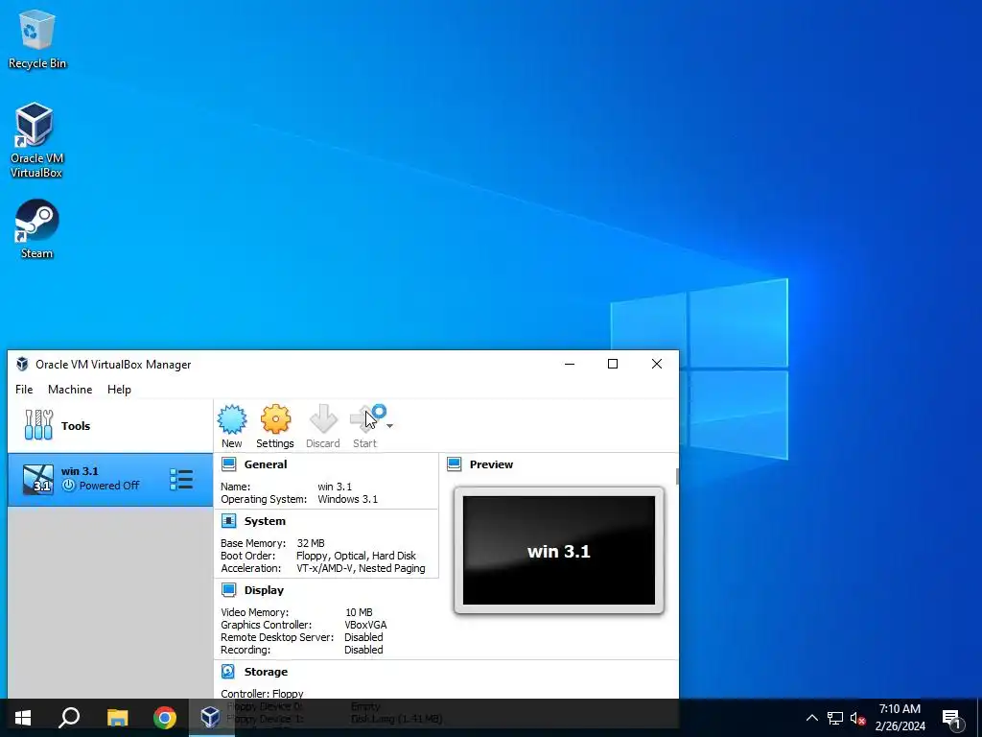
Task: Click the VirtualBox title bar cube icon
Action: click(x=23, y=364)
